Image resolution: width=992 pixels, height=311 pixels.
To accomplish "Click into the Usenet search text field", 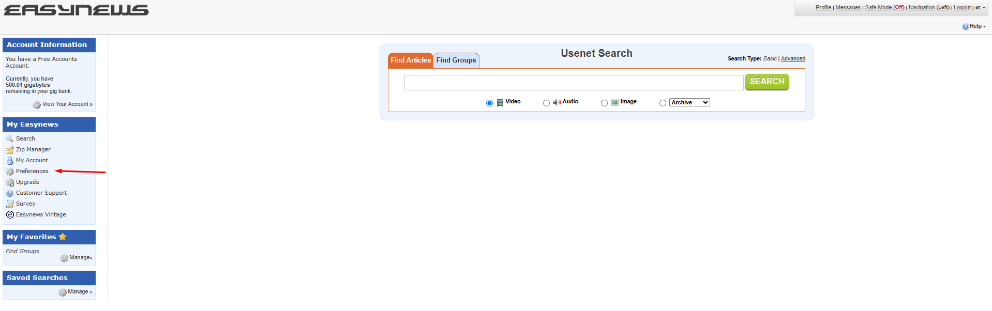I will point(574,83).
